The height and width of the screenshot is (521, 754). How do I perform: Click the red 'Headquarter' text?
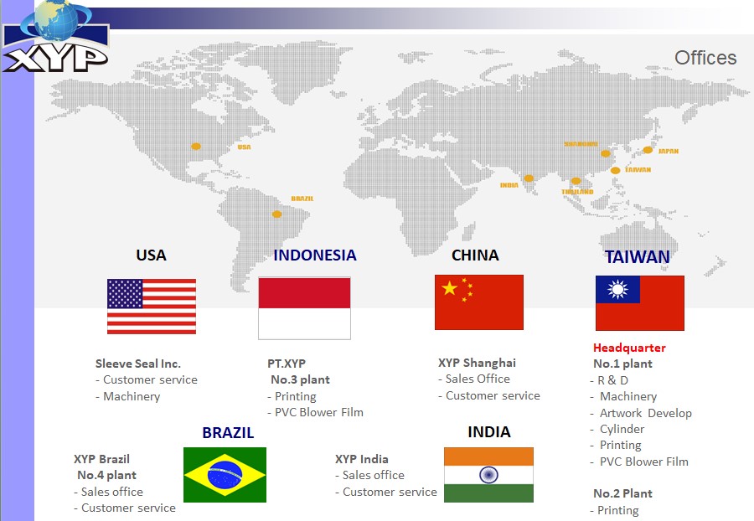629,348
